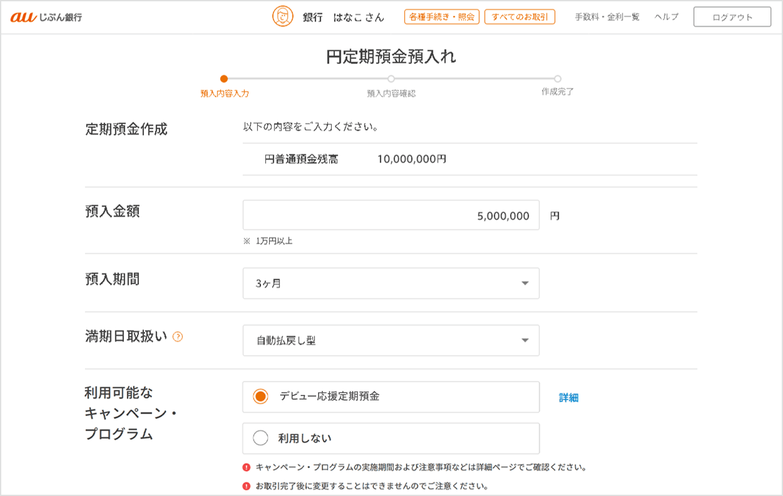Image resolution: width=783 pixels, height=496 pixels.
Task: Click the ヘルプ link in header
Action: coord(666,17)
